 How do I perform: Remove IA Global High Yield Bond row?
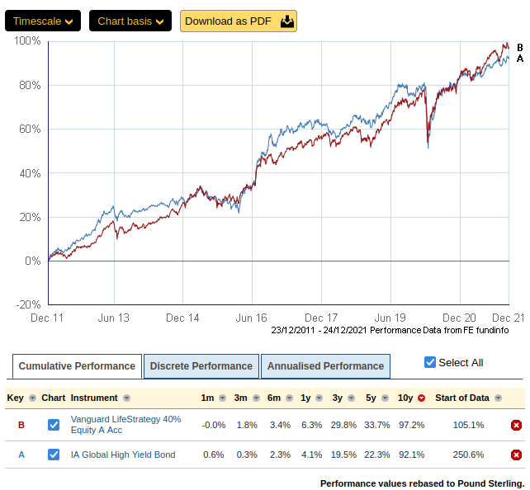(516, 455)
